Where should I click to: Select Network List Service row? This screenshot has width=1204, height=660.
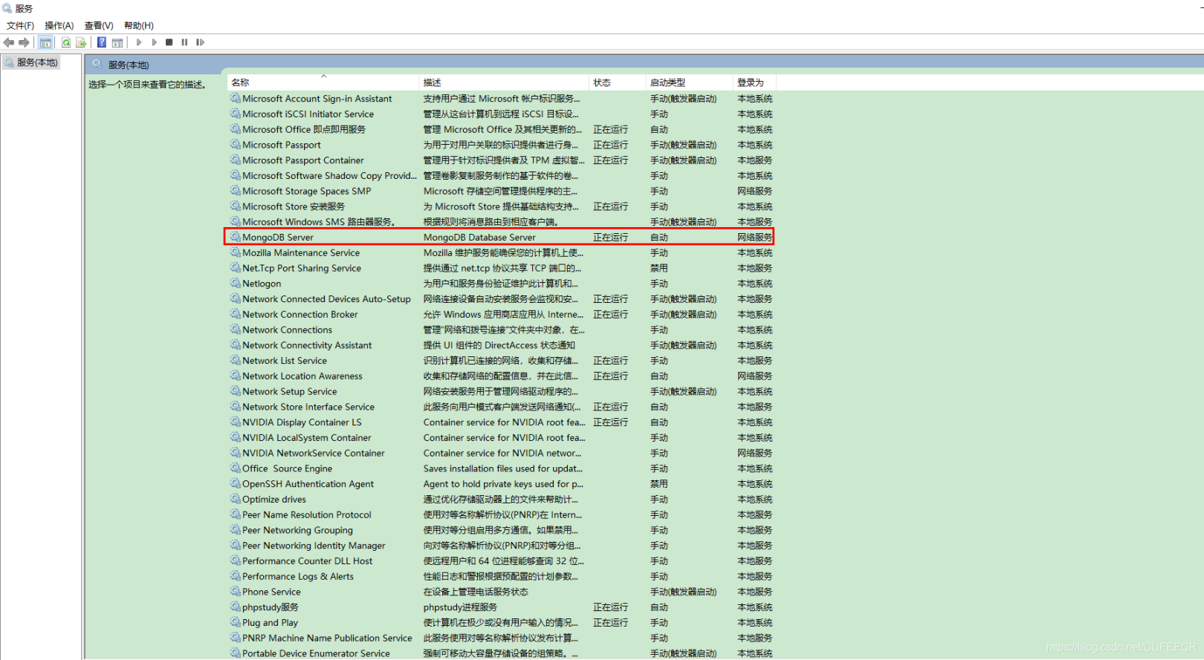[285, 361]
